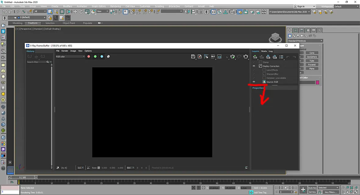Image resolution: width=360 pixels, height=195 pixels.
Task: Click the create layer icon in Layers panel
Action: pos(255,57)
